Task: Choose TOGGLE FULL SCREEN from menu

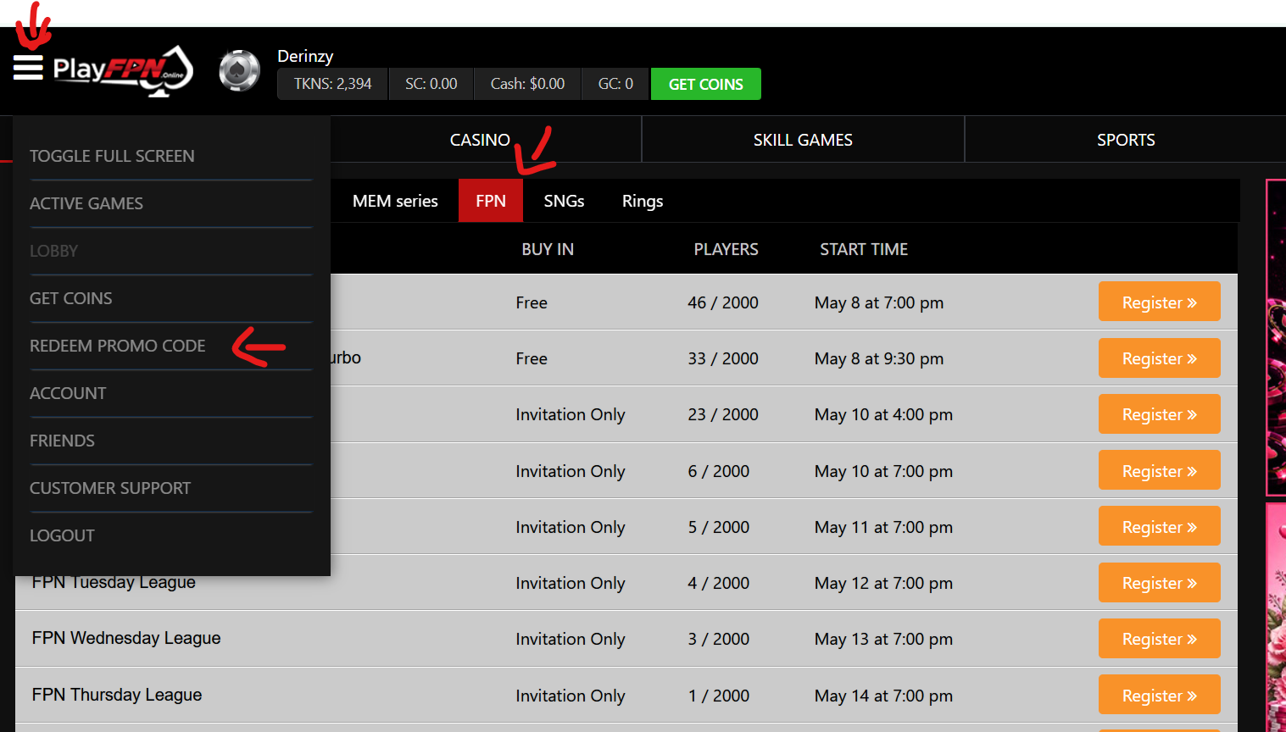Action: (x=112, y=156)
